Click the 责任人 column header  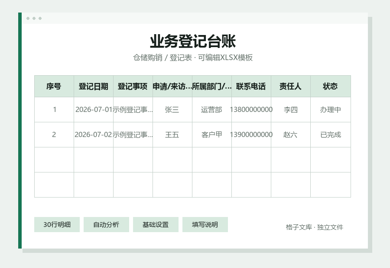(290, 86)
